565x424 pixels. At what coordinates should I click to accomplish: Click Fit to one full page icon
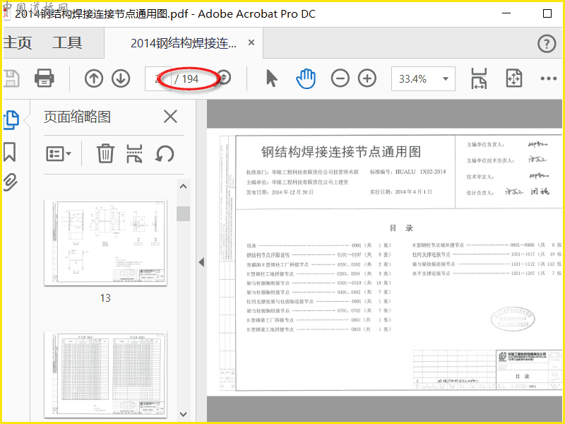(514, 78)
